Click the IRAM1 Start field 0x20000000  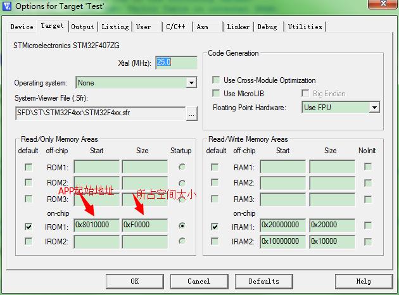(x=282, y=225)
